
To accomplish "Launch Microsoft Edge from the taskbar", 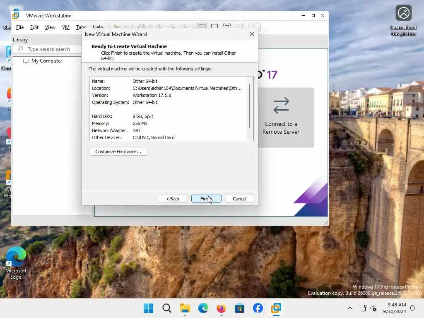I will click(203, 308).
